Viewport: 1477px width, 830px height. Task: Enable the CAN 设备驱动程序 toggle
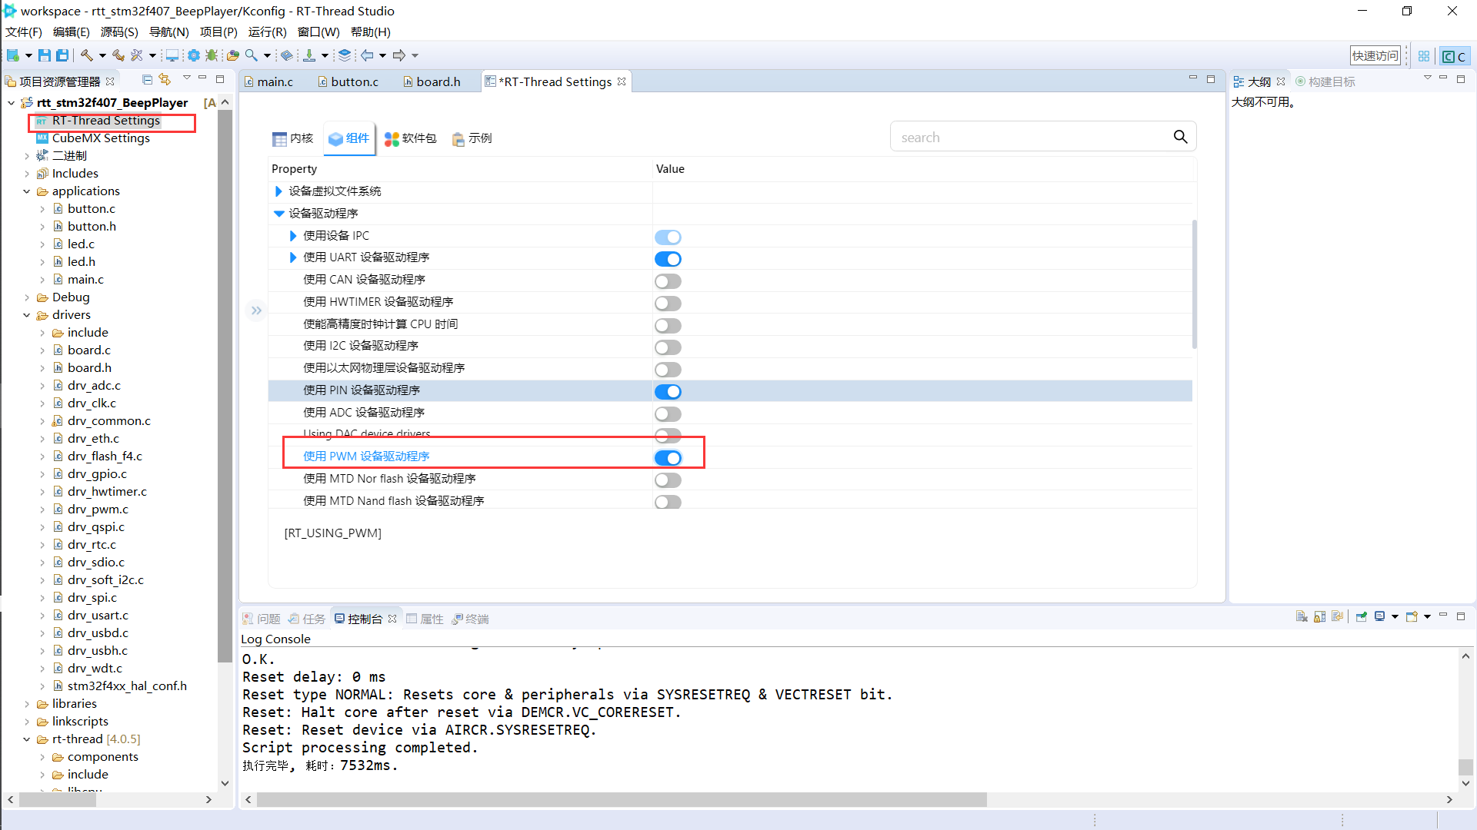pyautogui.click(x=668, y=281)
